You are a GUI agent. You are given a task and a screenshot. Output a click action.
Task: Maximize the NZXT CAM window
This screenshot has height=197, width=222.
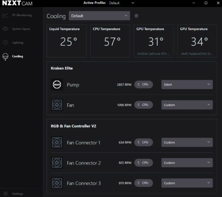click(x=206, y=3)
